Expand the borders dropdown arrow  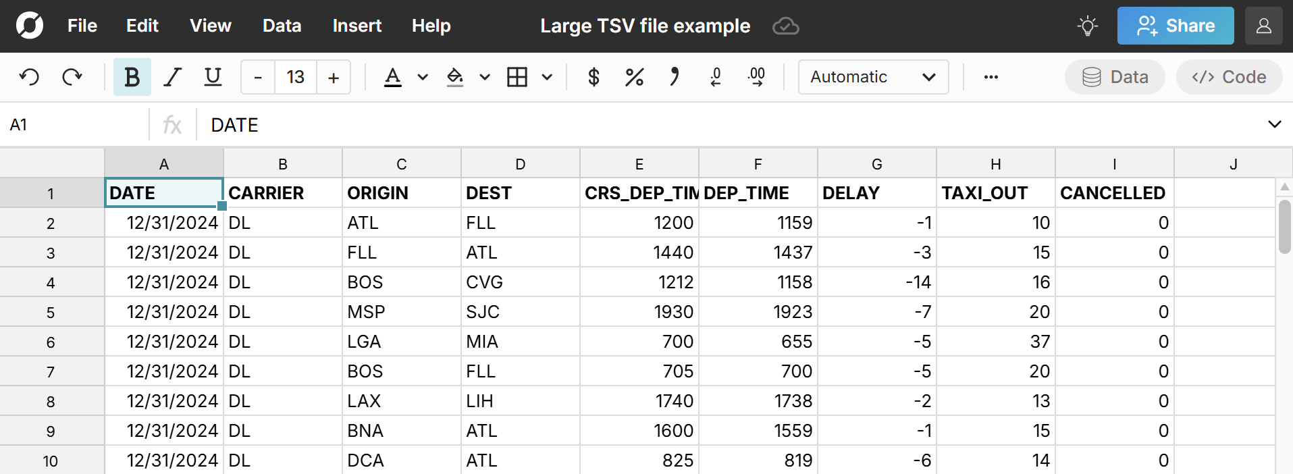(x=547, y=77)
